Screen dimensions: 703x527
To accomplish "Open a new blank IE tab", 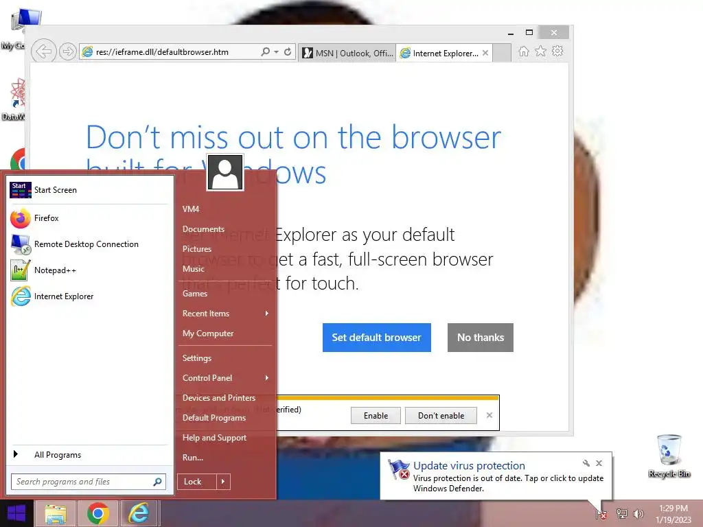I will point(502,54).
